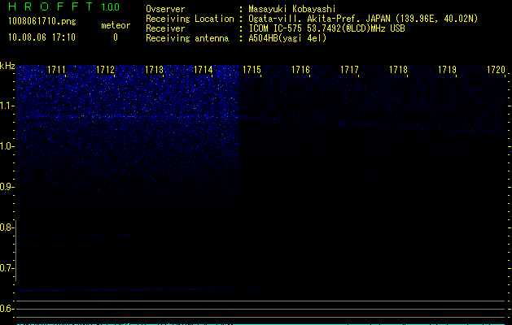Image resolution: width=512 pixels, height=325 pixels.
Task: Click the 1714 time marker
Action: 203,70
